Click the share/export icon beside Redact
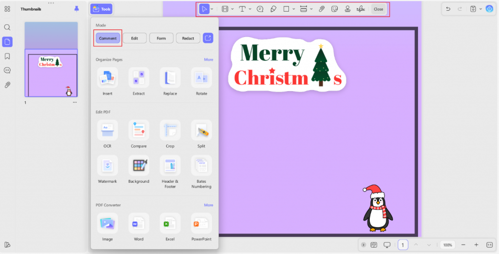Viewport: 499px width, 254px height. [x=208, y=38]
